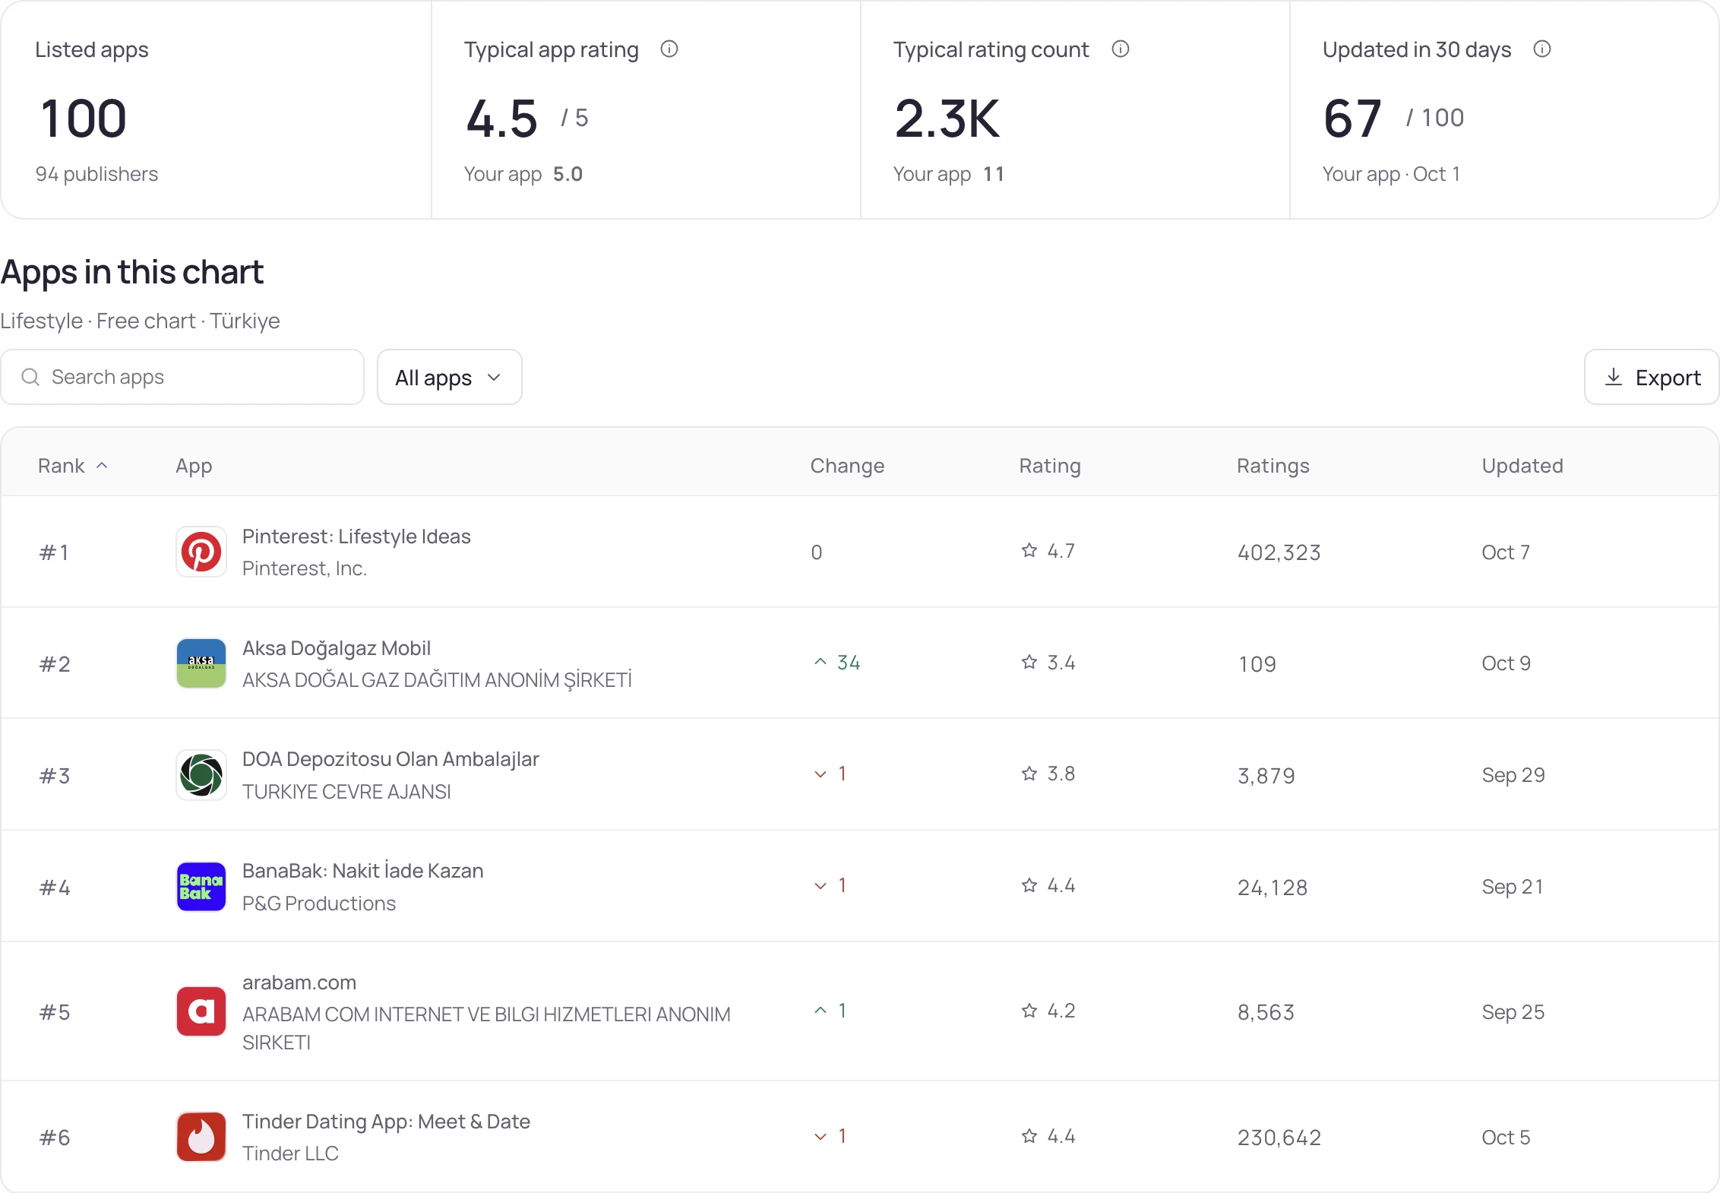Sort by the Change column header
The width and height of the screenshot is (1720, 1193).
pyautogui.click(x=847, y=467)
